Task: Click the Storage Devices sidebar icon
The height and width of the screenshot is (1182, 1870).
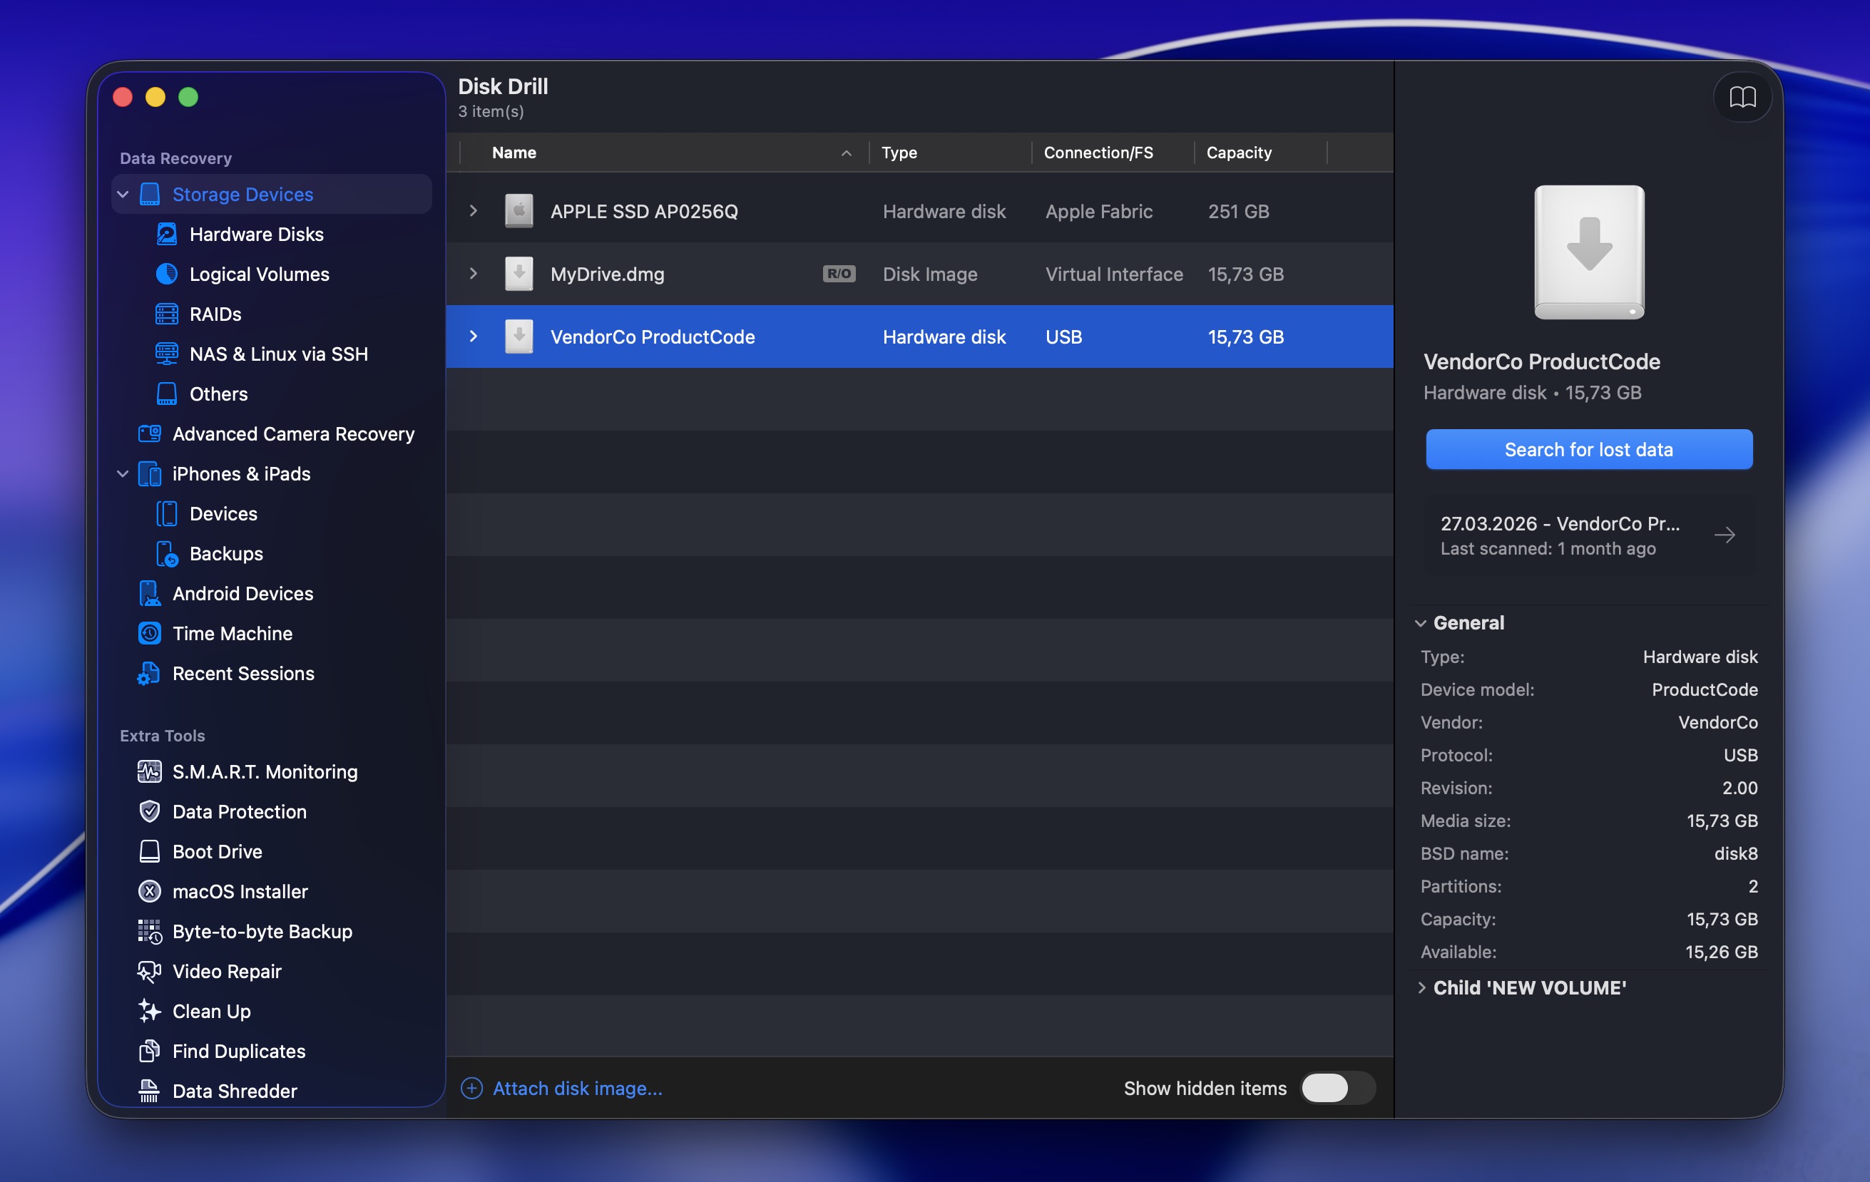Action: [150, 194]
